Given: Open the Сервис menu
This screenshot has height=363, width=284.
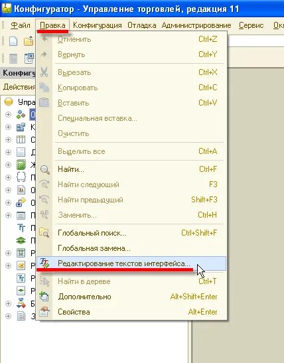Looking at the screenshot, I should (251, 25).
